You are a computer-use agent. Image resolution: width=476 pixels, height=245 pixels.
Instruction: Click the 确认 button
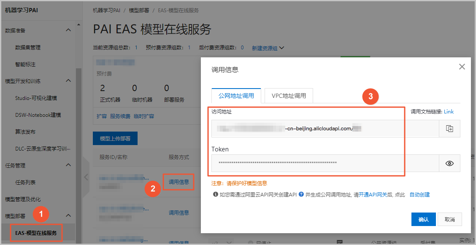click(x=424, y=219)
